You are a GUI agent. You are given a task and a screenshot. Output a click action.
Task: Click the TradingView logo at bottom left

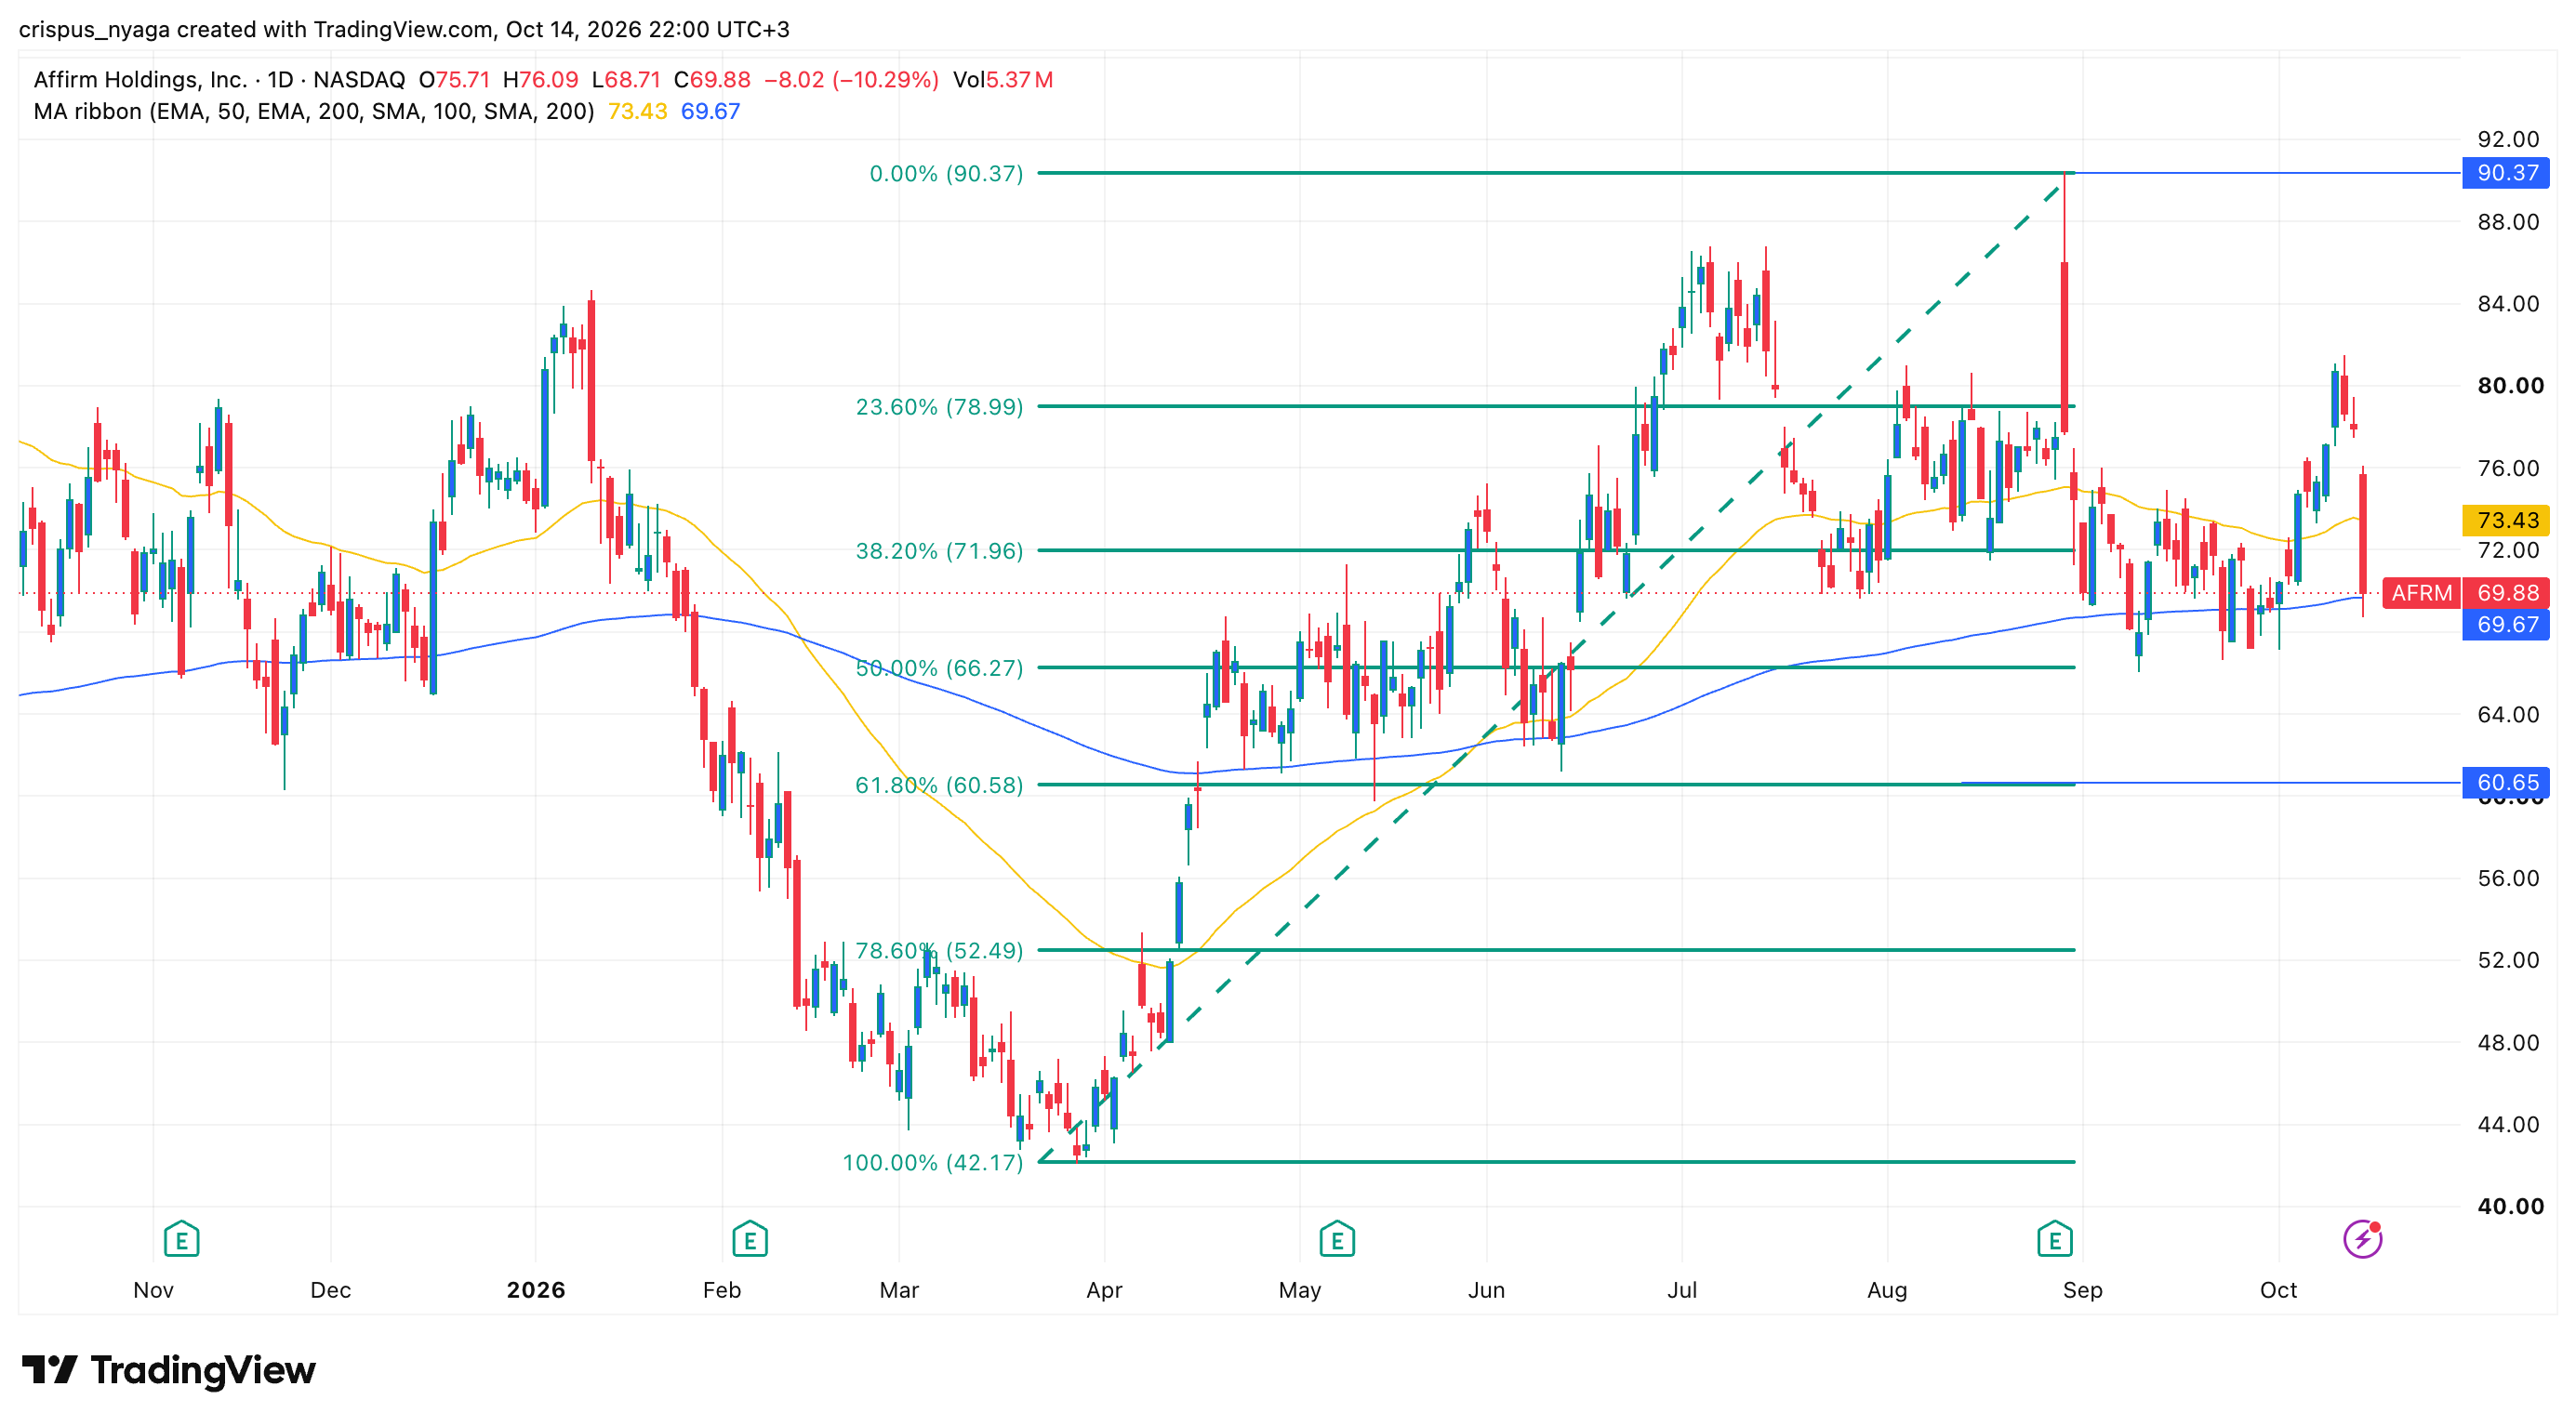168,1369
